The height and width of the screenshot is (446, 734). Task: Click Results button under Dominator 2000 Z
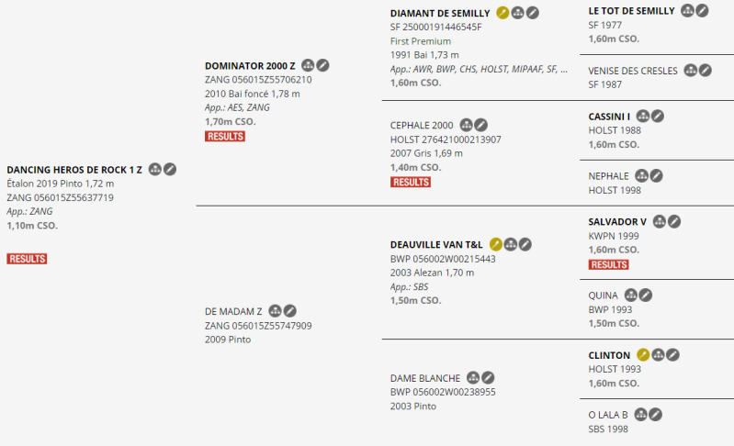(224, 136)
